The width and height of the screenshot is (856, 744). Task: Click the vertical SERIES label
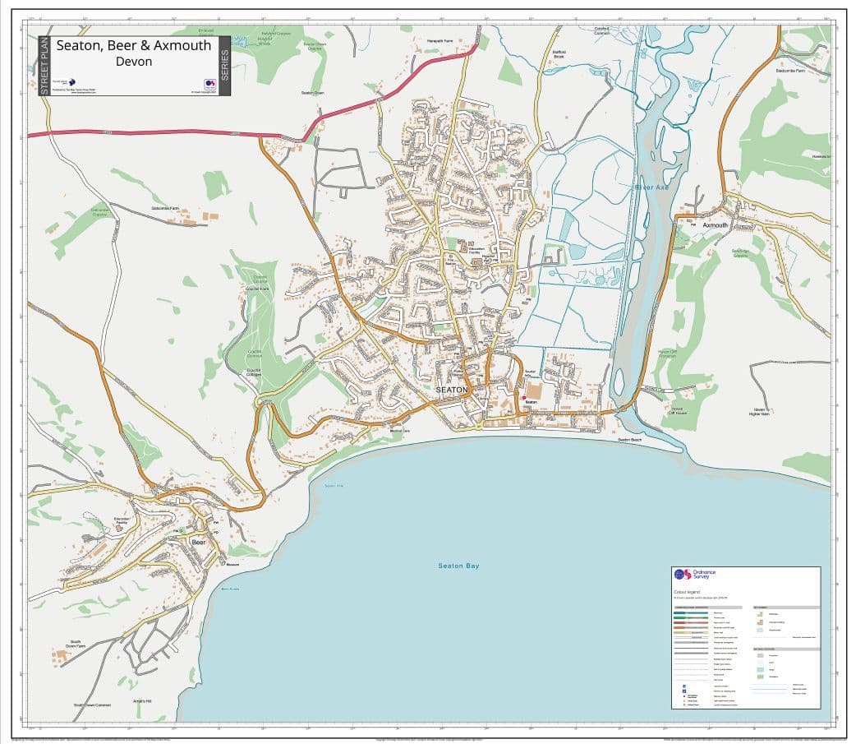[x=224, y=66]
